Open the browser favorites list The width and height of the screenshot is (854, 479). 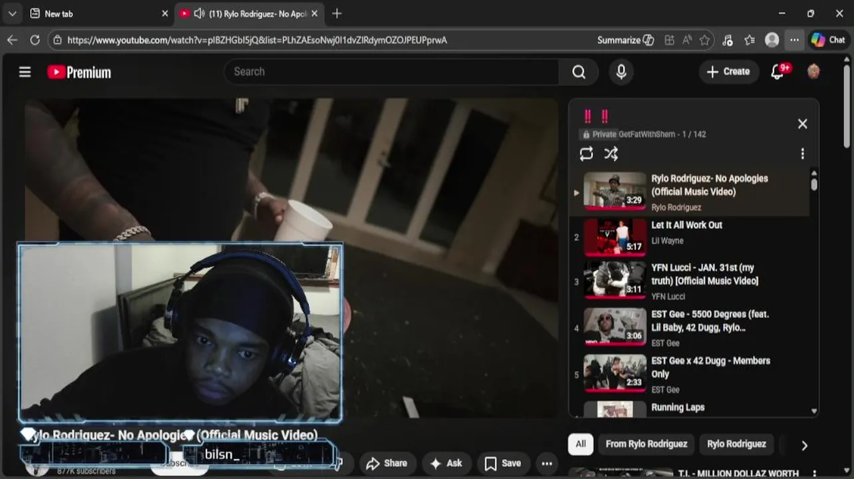coord(750,40)
